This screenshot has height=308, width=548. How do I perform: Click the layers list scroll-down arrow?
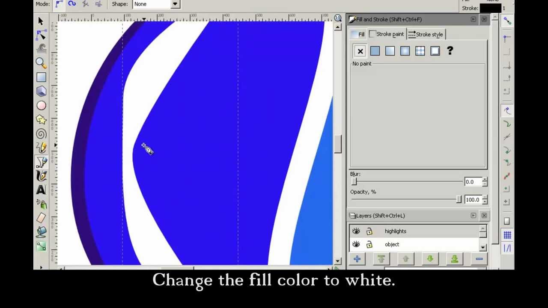point(483,248)
